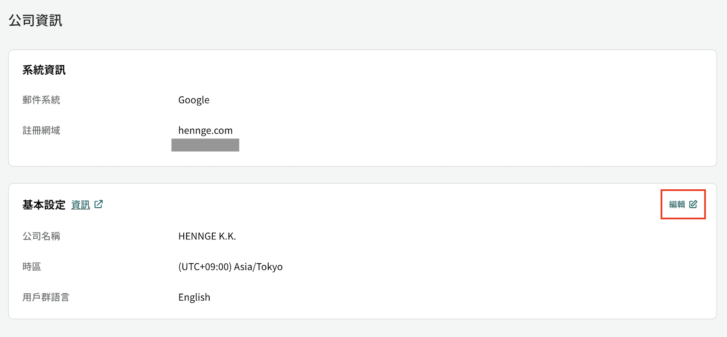Click the hennge.com domain value
The image size is (727, 337).
[x=205, y=130]
